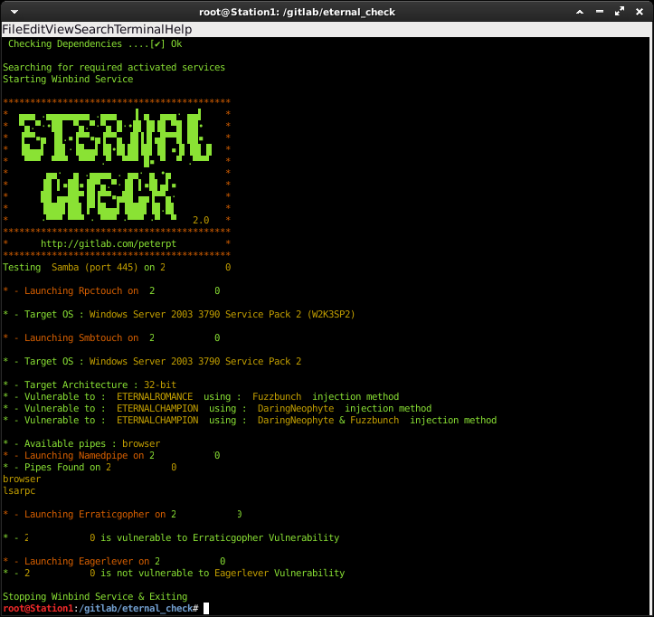Click 'Launching Rpctouch on' line
Image resolution: width=654 pixels, height=617 pixels.
coord(111,290)
